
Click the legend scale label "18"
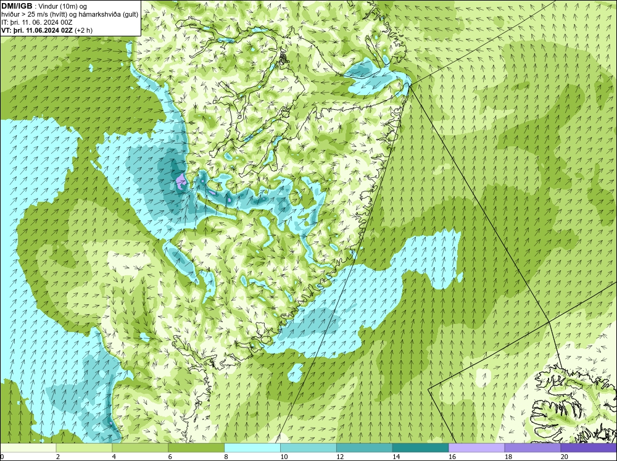(x=508, y=457)
